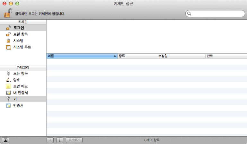247x144 pixels.
Task: Sort by the 이름 column header
Action: tap(82, 56)
